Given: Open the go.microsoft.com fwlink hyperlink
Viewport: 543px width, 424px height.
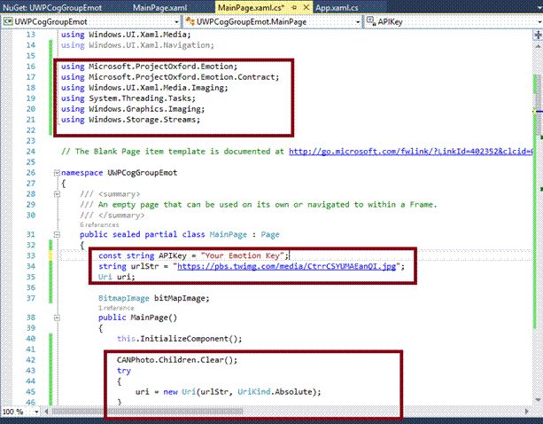Looking at the screenshot, I should pyautogui.click(x=411, y=152).
